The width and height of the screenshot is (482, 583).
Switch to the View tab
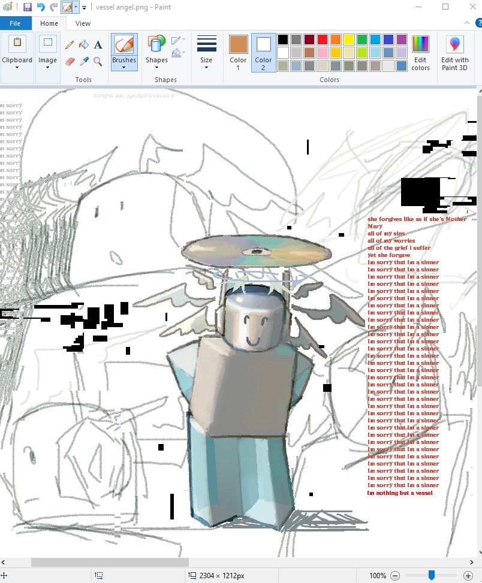tap(83, 23)
